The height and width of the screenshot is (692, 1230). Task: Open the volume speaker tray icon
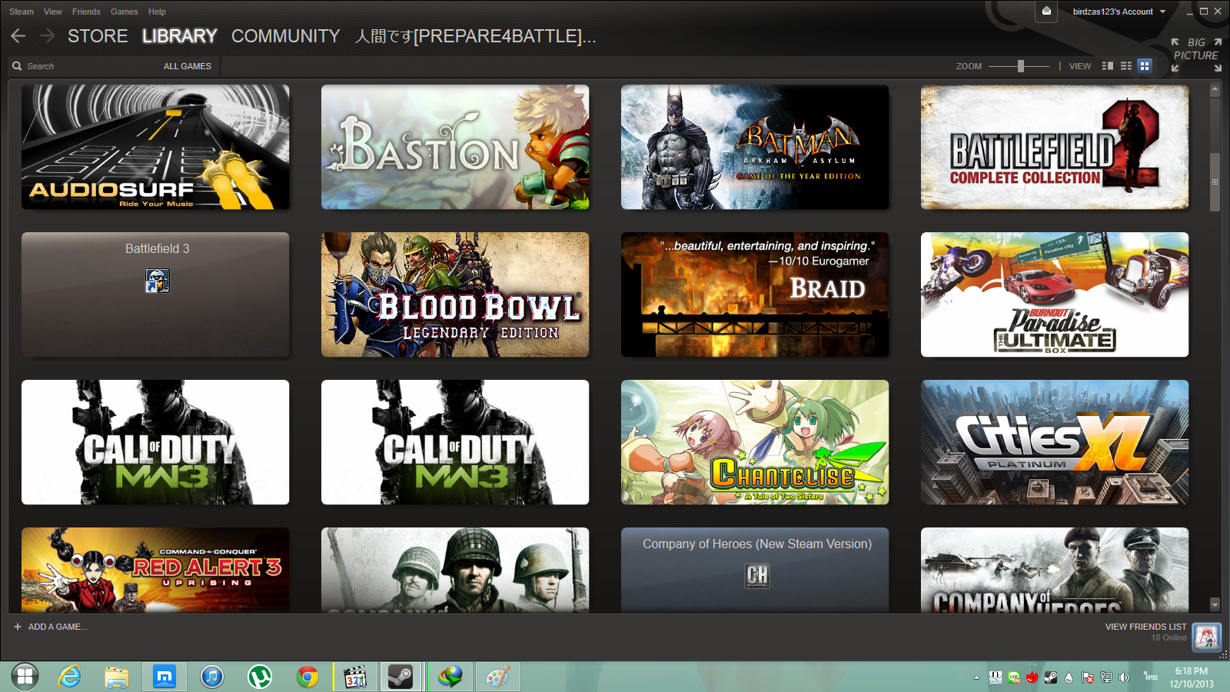[x=1124, y=677]
